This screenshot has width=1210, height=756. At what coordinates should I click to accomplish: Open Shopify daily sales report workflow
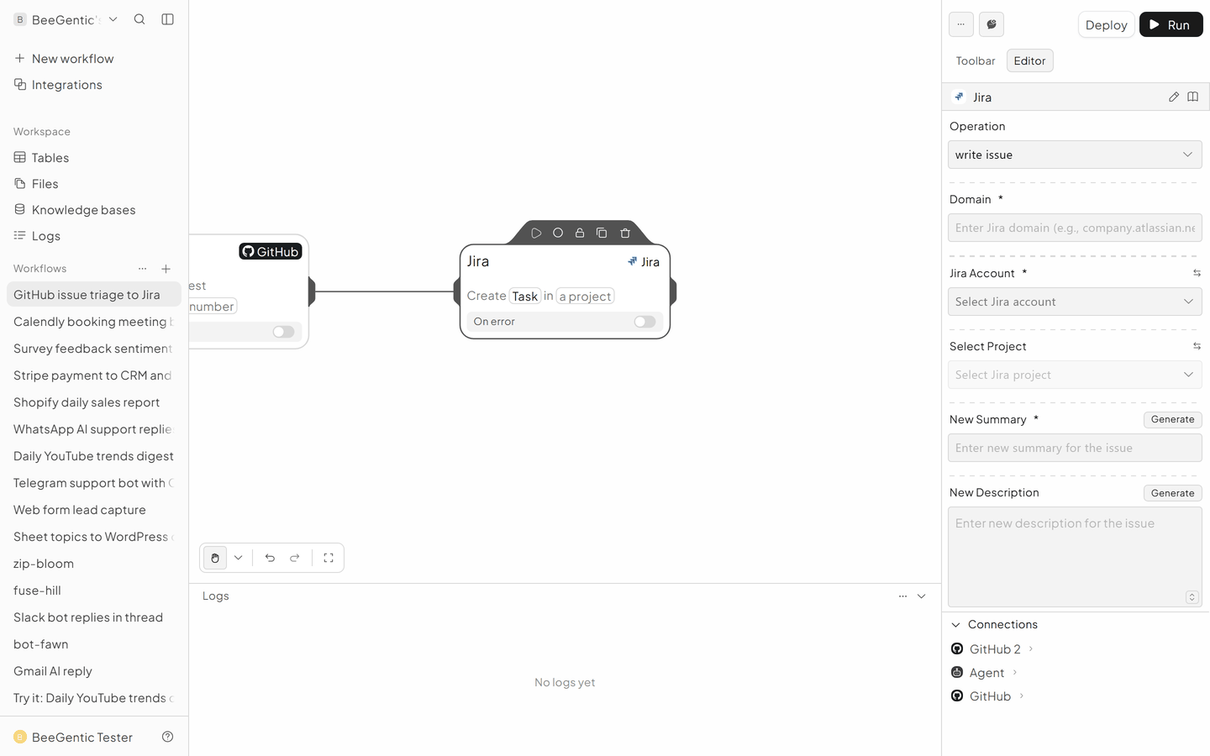point(94,402)
